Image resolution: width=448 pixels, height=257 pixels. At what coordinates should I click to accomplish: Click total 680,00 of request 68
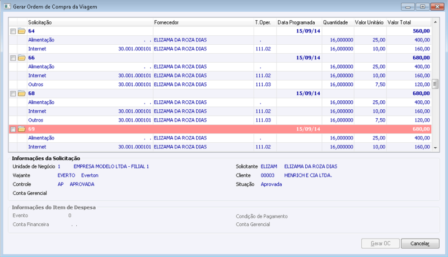click(421, 94)
